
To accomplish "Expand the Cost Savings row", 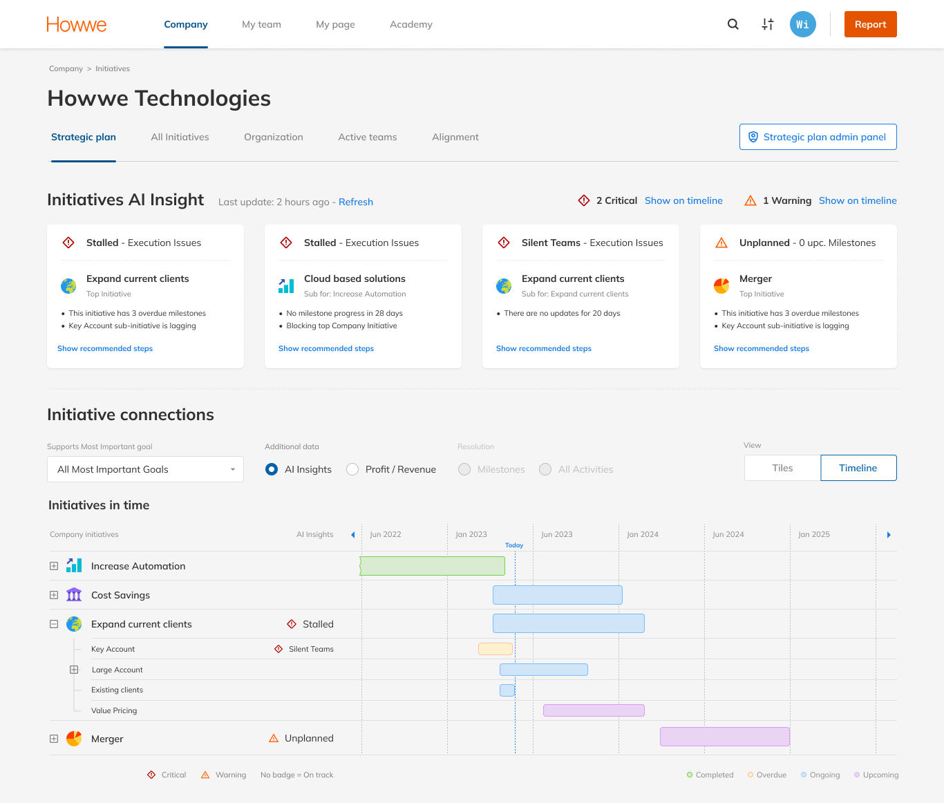I will tap(54, 595).
